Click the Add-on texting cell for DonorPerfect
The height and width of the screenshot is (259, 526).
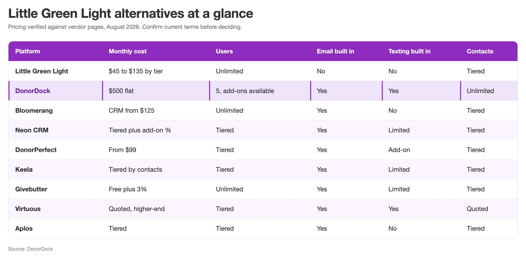(x=399, y=150)
